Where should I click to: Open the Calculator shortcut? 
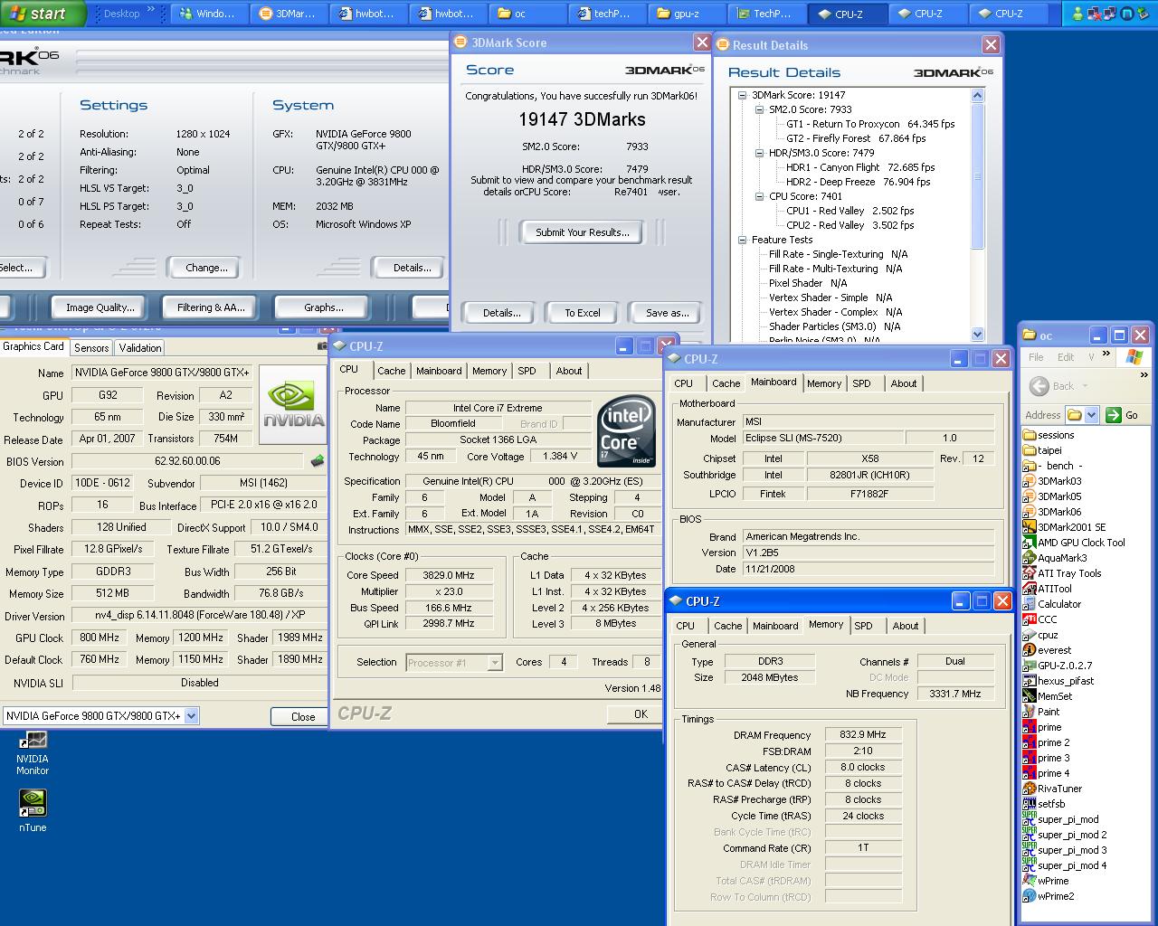(1051, 604)
